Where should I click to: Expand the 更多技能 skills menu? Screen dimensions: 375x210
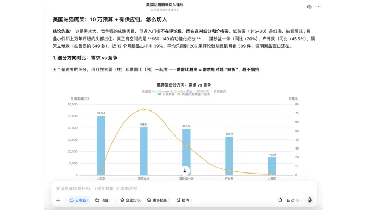pyautogui.click(x=158, y=200)
